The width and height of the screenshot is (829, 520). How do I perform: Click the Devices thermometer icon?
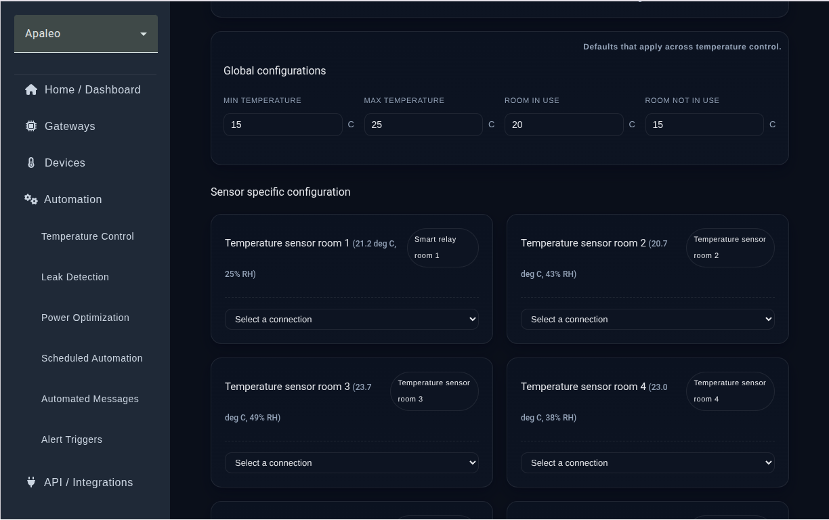pyautogui.click(x=31, y=162)
